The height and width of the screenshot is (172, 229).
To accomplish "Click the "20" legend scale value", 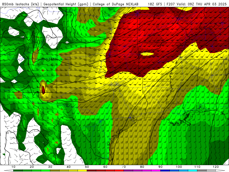I will coord(32,167).
